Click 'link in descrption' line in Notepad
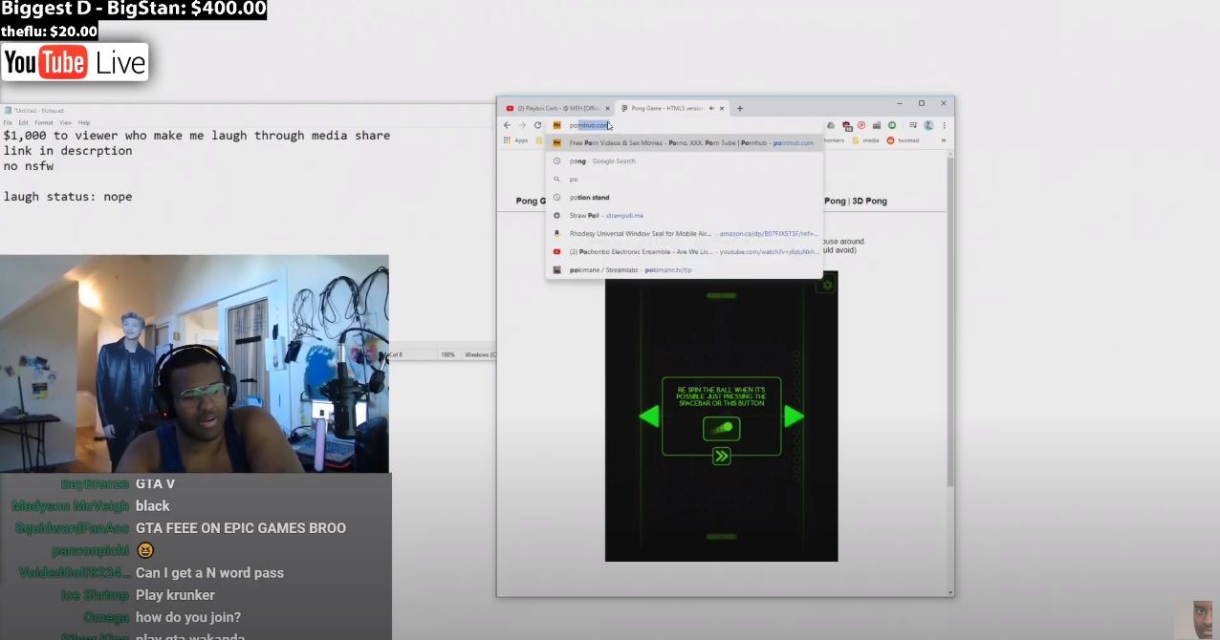The width and height of the screenshot is (1220, 640). [x=68, y=151]
